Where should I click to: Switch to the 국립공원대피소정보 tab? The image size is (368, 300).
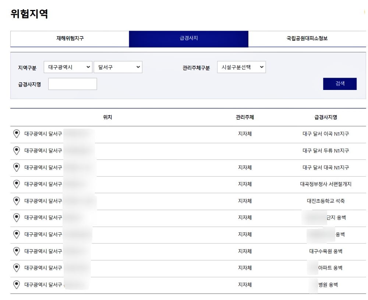[x=307, y=39]
